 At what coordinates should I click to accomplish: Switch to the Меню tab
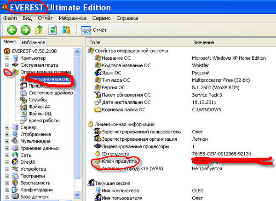10,42
